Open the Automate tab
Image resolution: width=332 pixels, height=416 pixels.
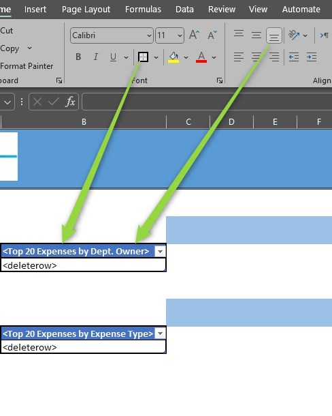(x=301, y=10)
